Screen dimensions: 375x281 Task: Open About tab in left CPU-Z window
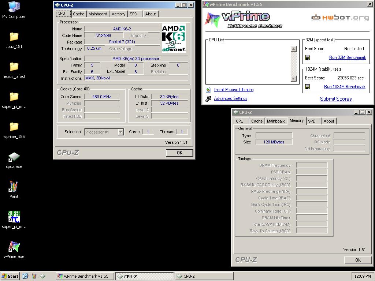pos(151,14)
